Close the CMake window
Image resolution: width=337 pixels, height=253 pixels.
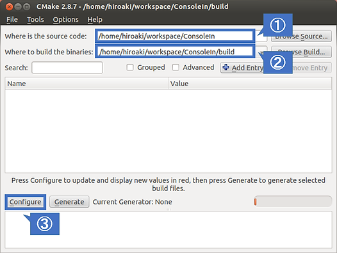click(x=9, y=7)
